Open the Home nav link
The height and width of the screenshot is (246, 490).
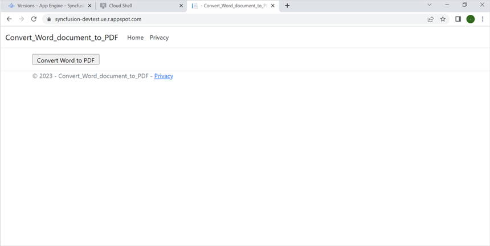(135, 38)
